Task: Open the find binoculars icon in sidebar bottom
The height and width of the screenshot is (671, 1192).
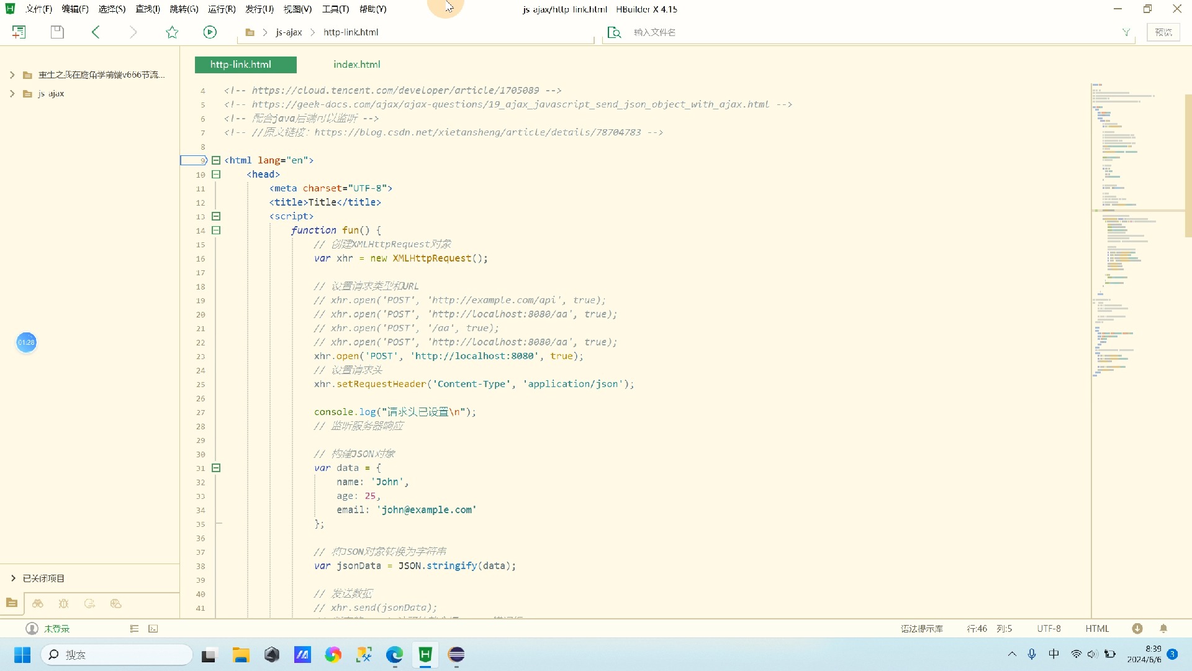Action: point(38,603)
